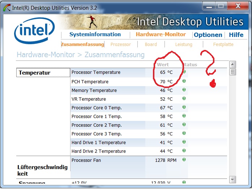Click the PCH Temperature row label
The height and width of the screenshot is (189, 252).
point(90,82)
